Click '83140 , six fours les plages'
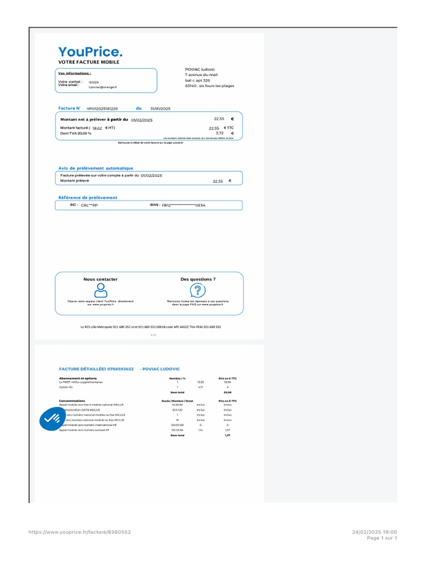This screenshot has height=568, width=426. click(209, 86)
